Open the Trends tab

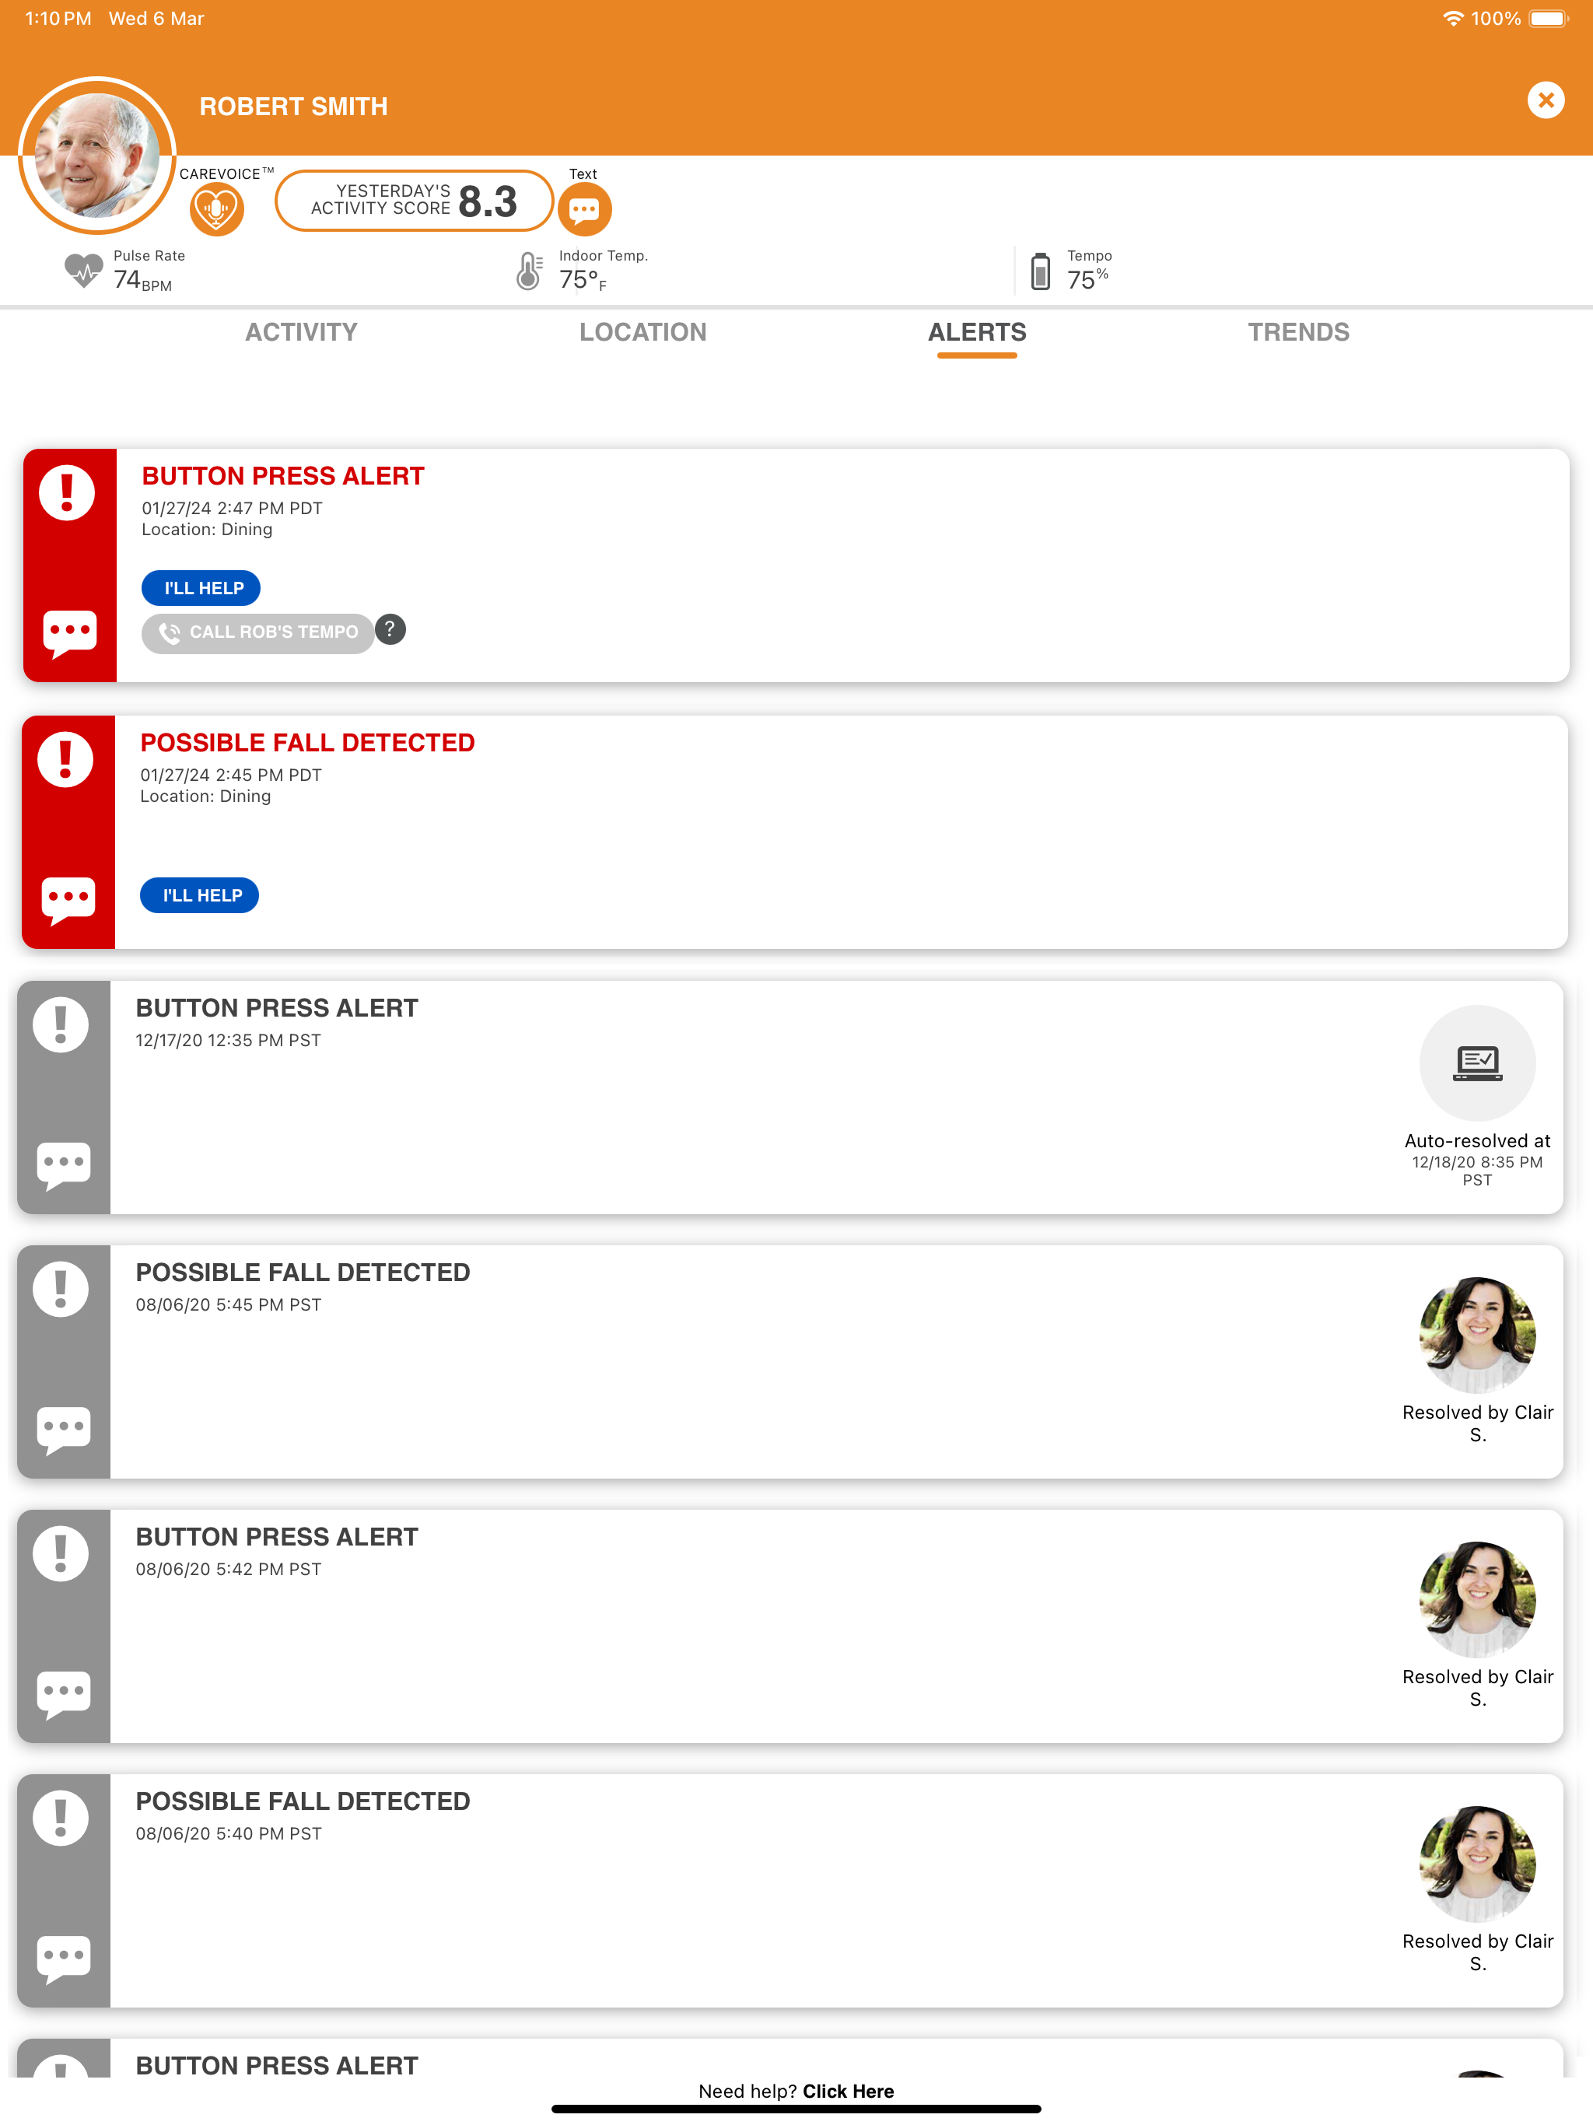click(1298, 332)
